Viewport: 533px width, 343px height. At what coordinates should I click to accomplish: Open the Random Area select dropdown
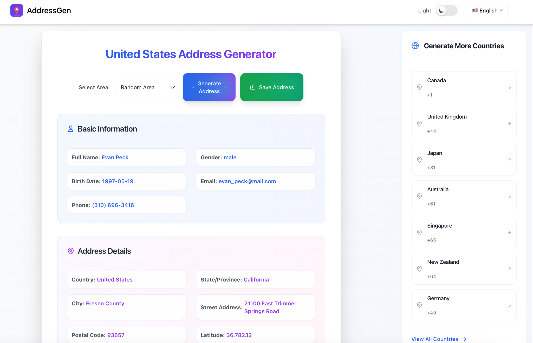(146, 87)
